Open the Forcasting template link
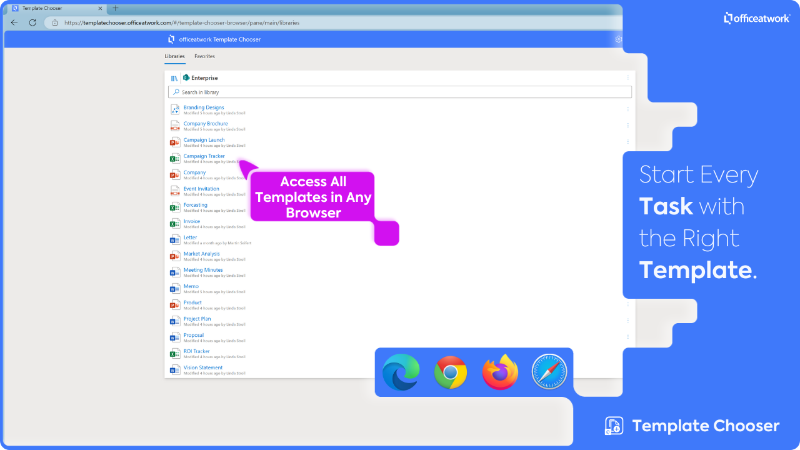The width and height of the screenshot is (800, 450). click(195, 205)
